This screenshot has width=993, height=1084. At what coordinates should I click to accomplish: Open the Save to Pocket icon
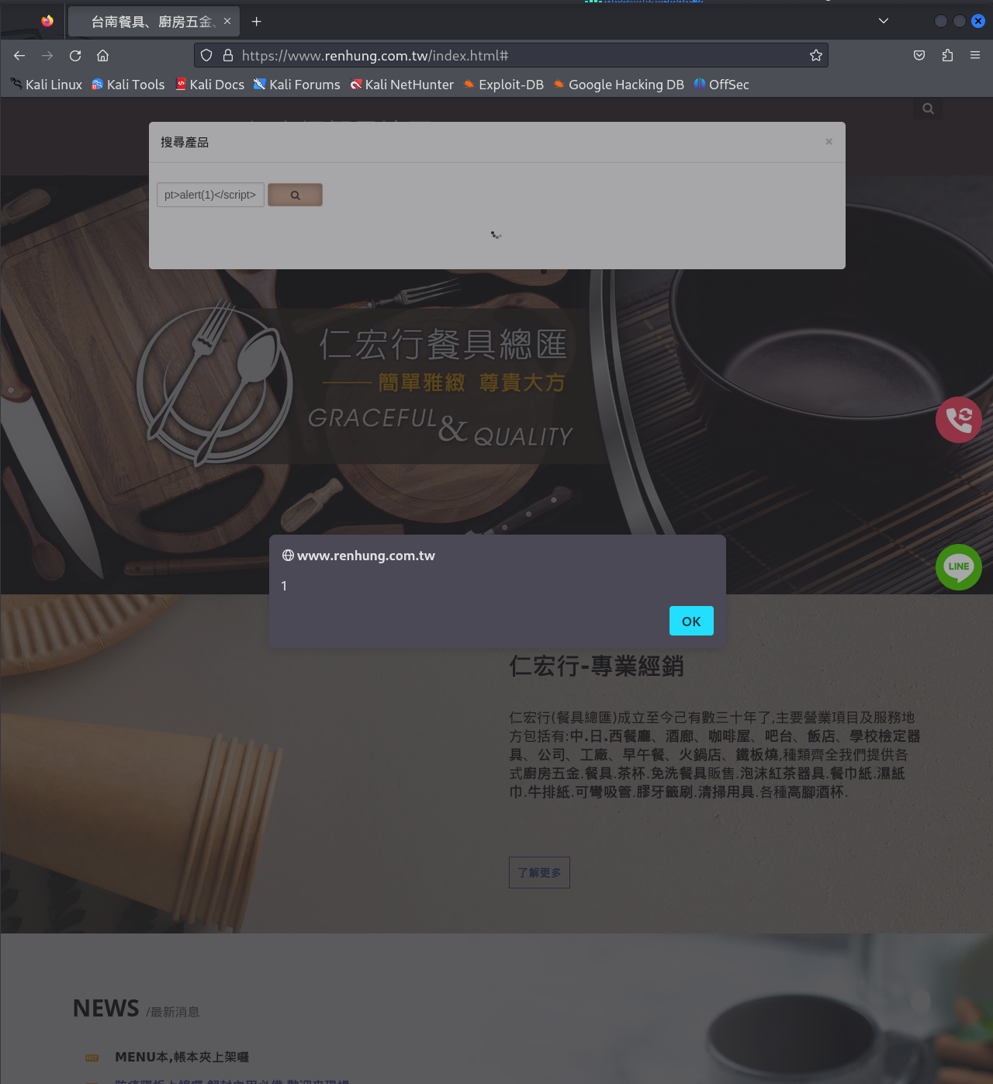point(919,55)
